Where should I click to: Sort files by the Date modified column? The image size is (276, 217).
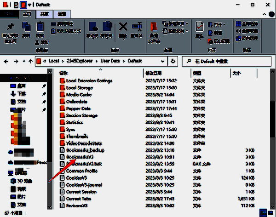pyautogui.click(x=154, y=73)
